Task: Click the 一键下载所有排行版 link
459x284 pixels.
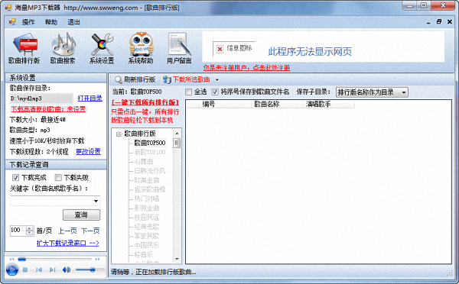Action: [145, 102]
